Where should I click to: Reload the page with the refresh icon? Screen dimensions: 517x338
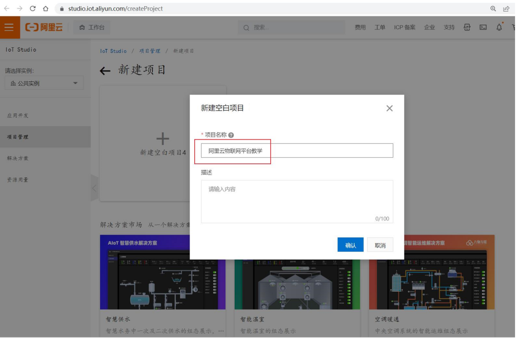click(33, 9)
